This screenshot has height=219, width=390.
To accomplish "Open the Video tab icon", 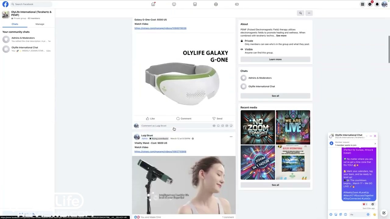I will 174,4.
